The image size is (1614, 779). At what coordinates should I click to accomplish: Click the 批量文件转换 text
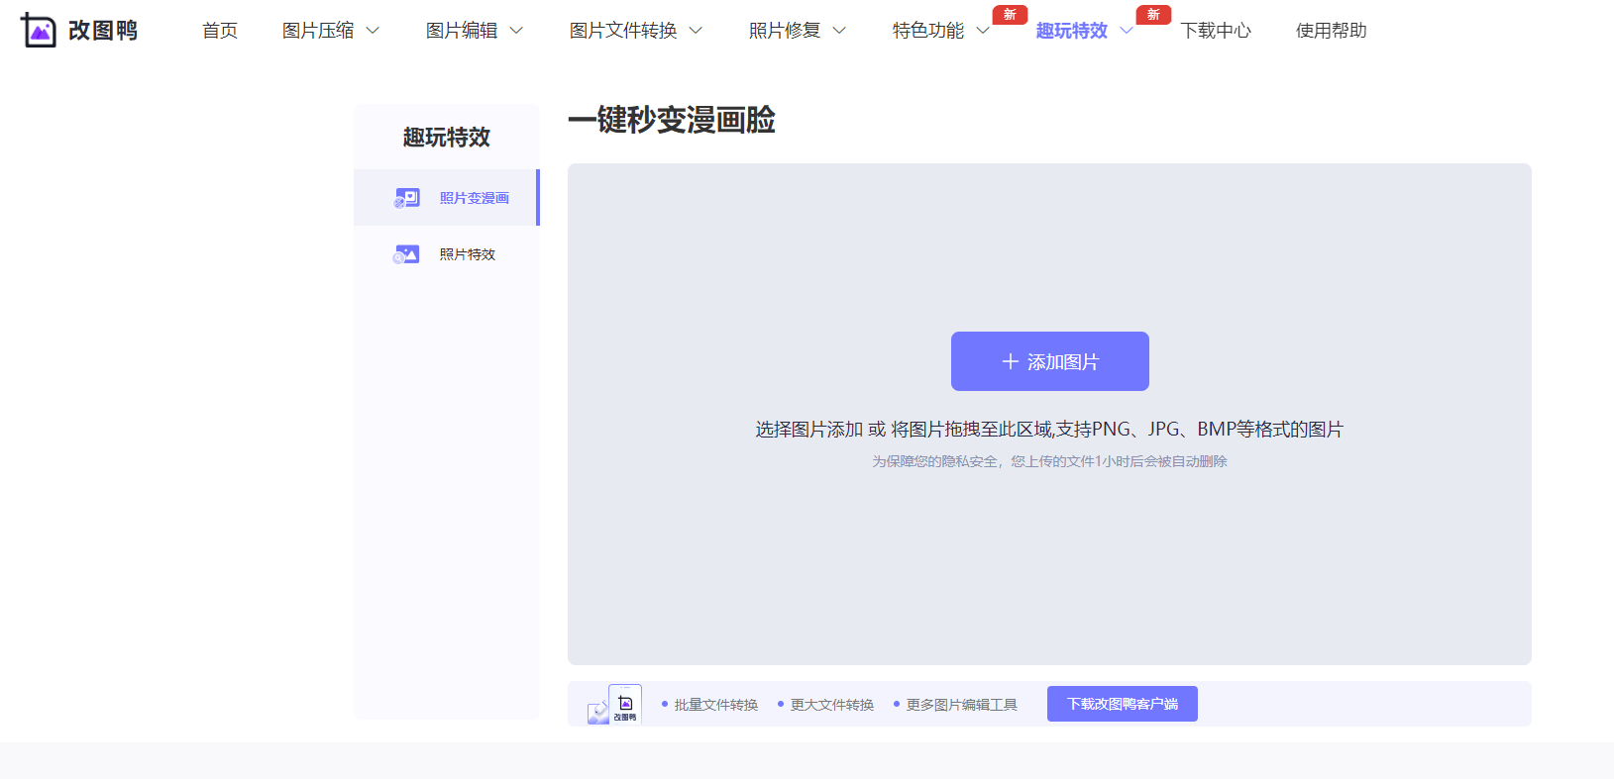[716, 705]
